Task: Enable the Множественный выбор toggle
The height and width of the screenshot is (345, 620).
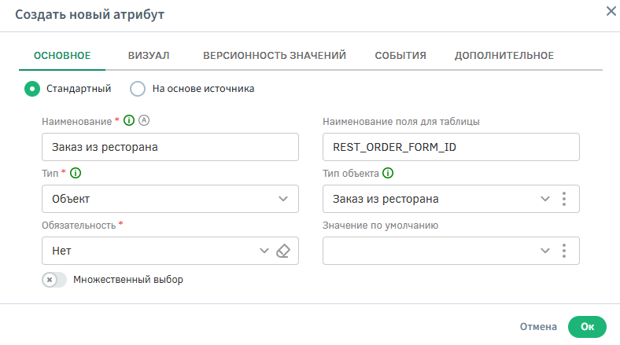Action: (54, 279)
